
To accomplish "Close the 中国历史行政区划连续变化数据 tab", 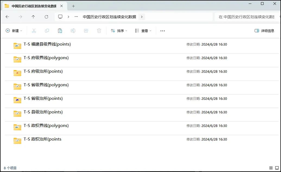I will 61,6.
